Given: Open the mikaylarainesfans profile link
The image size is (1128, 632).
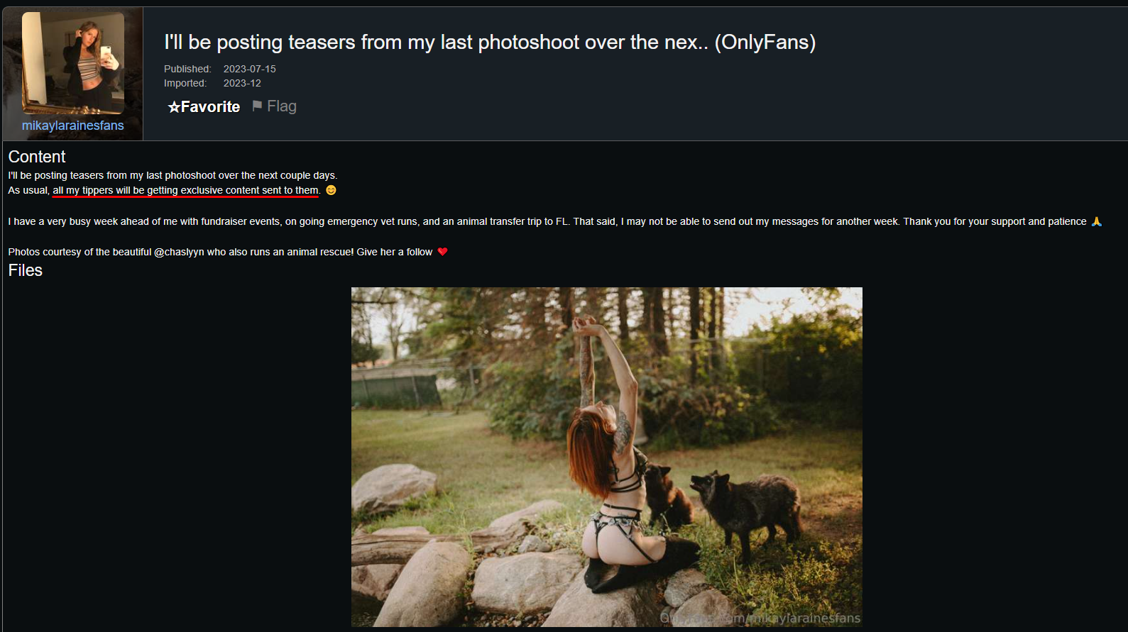Looking at the screenshot, I should click(x=73, y=126).
